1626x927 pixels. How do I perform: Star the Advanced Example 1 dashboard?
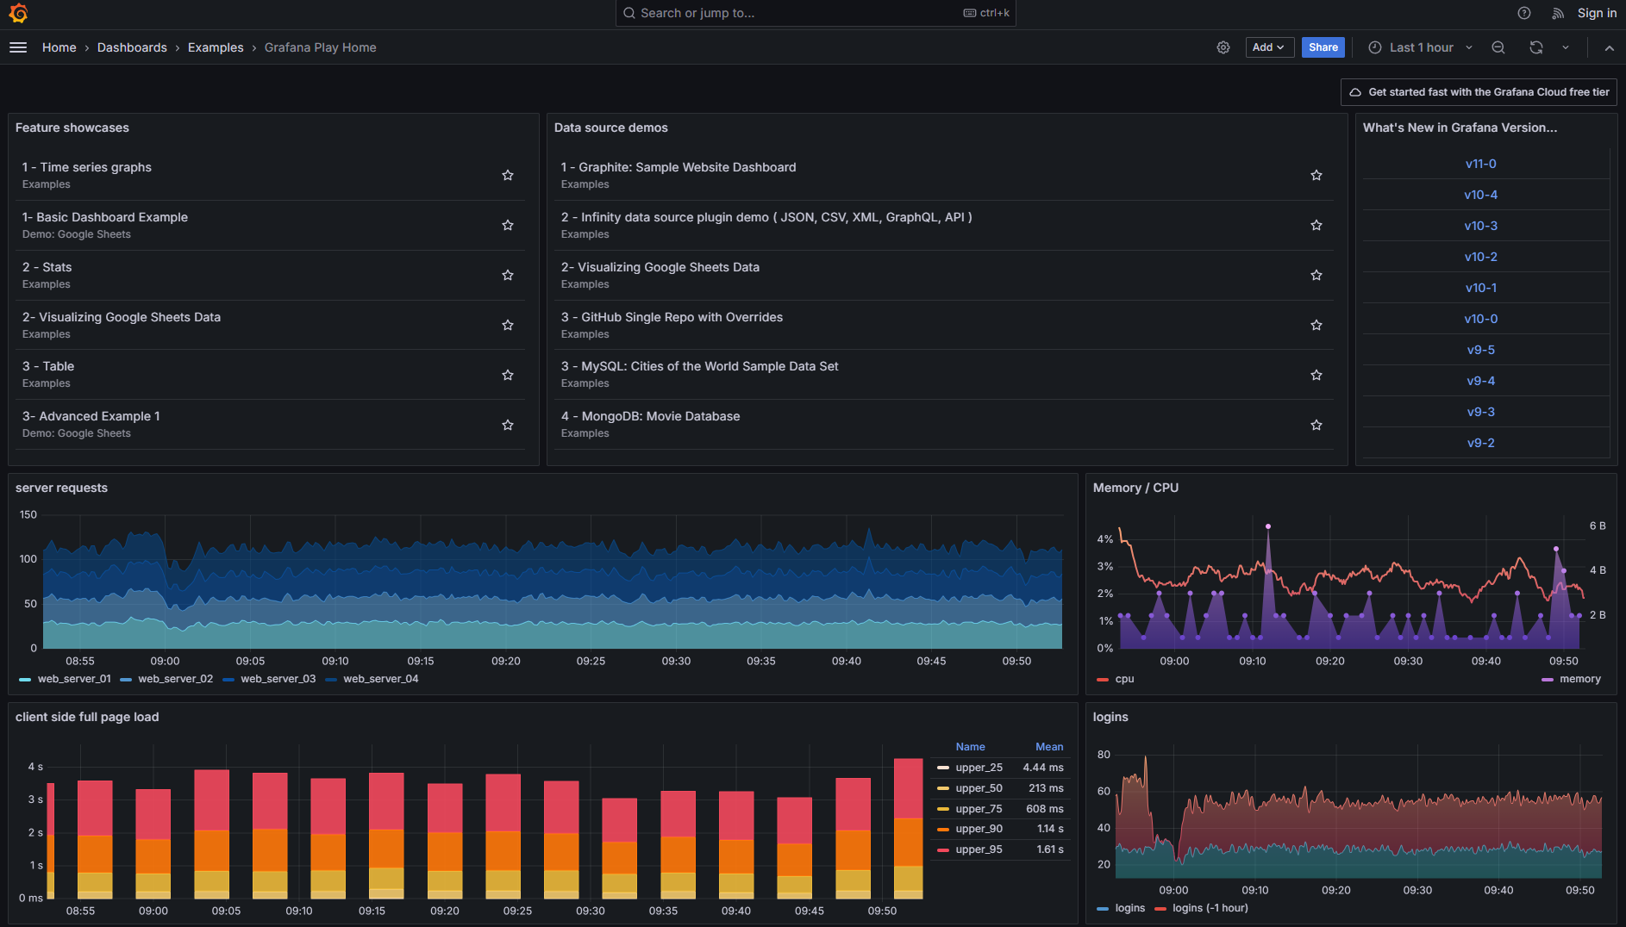508,425
